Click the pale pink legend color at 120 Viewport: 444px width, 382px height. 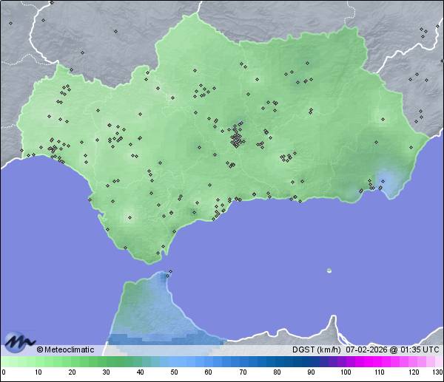(413, 361)
